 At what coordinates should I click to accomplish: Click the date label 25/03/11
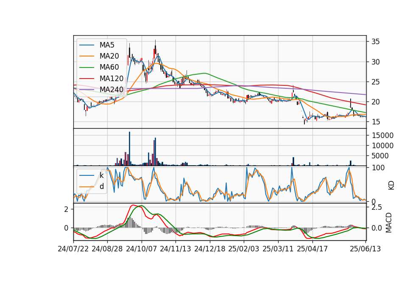(x=278, y=249)
